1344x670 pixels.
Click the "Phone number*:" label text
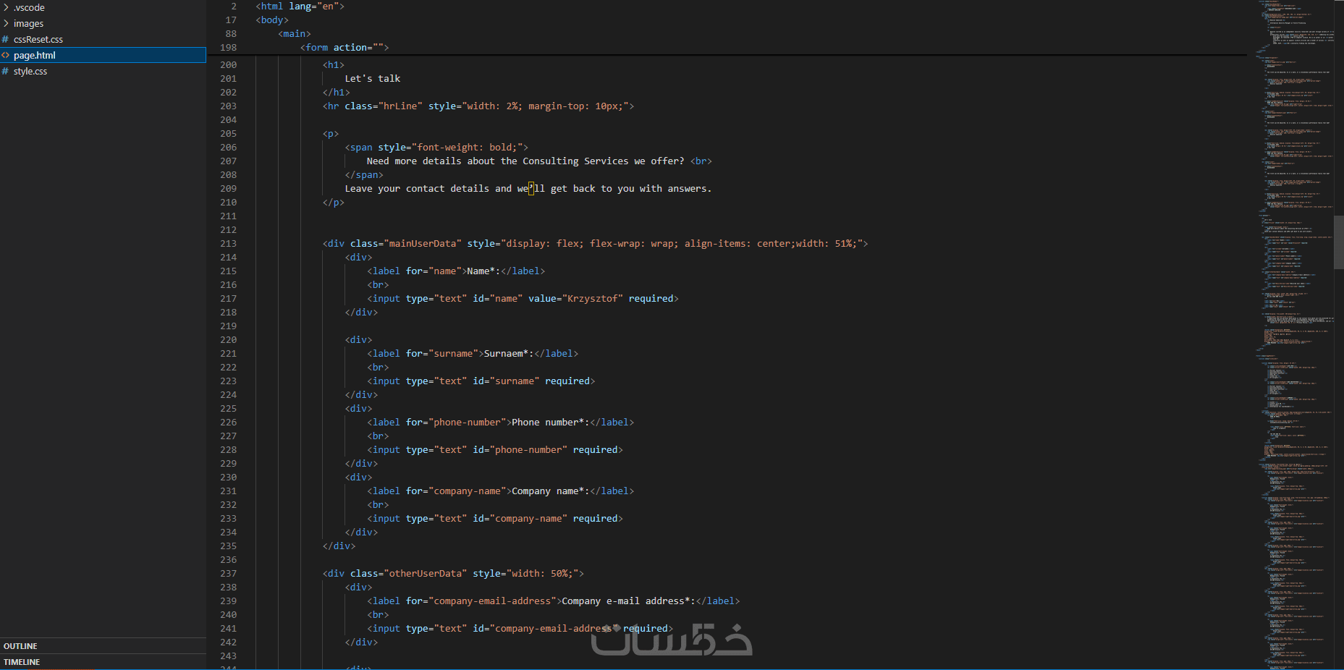(x=551, y=423)
